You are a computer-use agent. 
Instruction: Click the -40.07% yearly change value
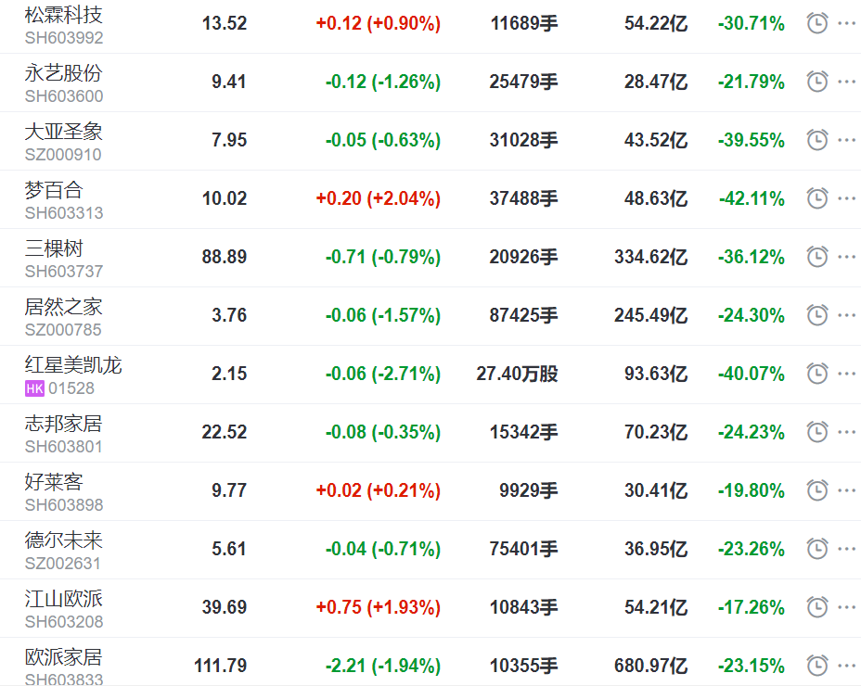[752, 374]
